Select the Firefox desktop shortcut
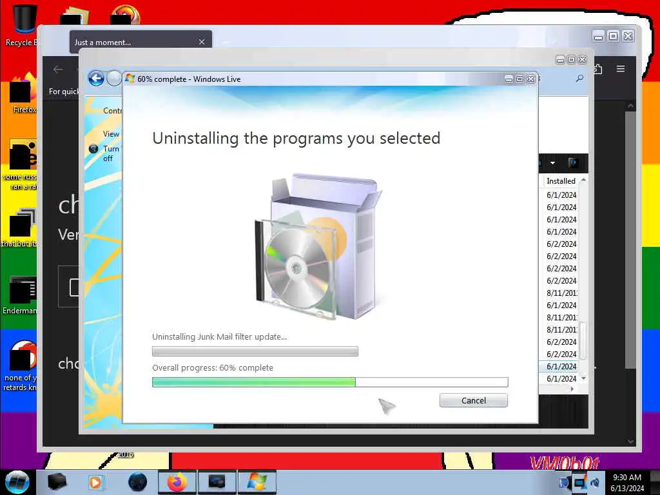Viewport: 660px width, 495px height. (x=24, y=93)
